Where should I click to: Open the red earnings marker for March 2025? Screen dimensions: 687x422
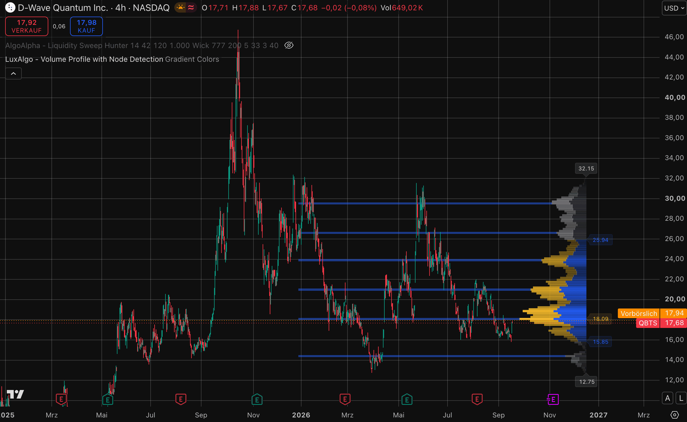pyautogui.click(x=61, y=399)
